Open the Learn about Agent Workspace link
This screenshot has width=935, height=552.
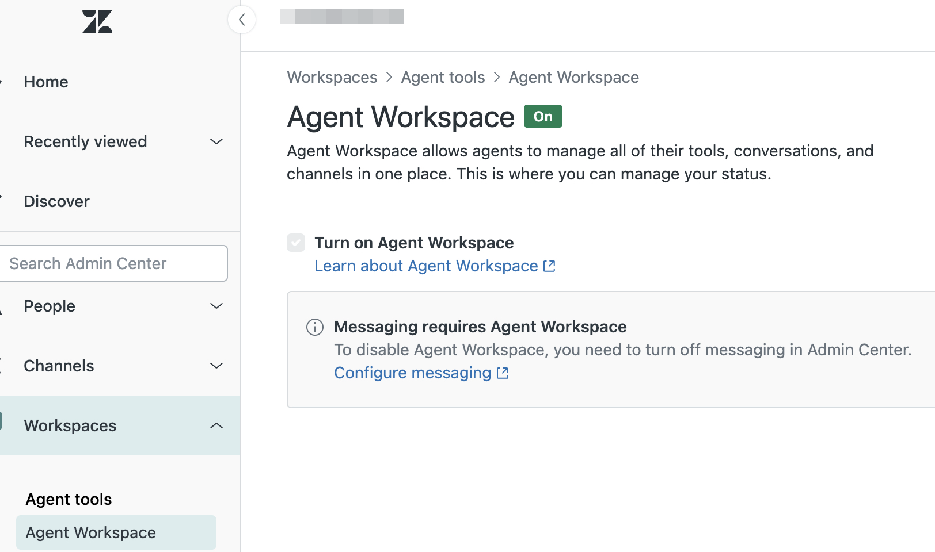tap(425, 266)
